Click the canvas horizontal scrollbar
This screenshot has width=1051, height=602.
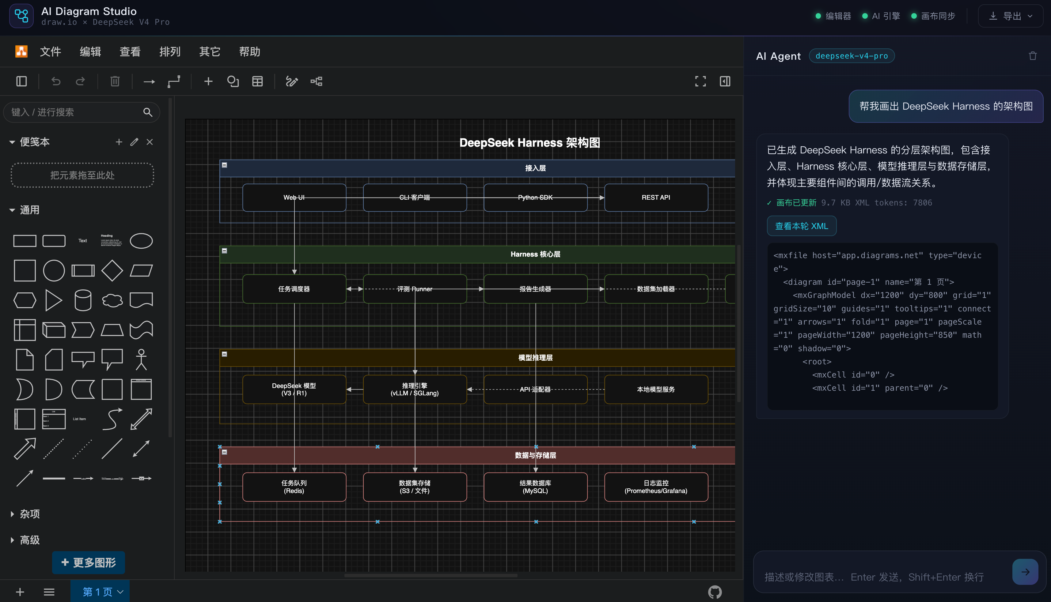(x=431, y=575)
